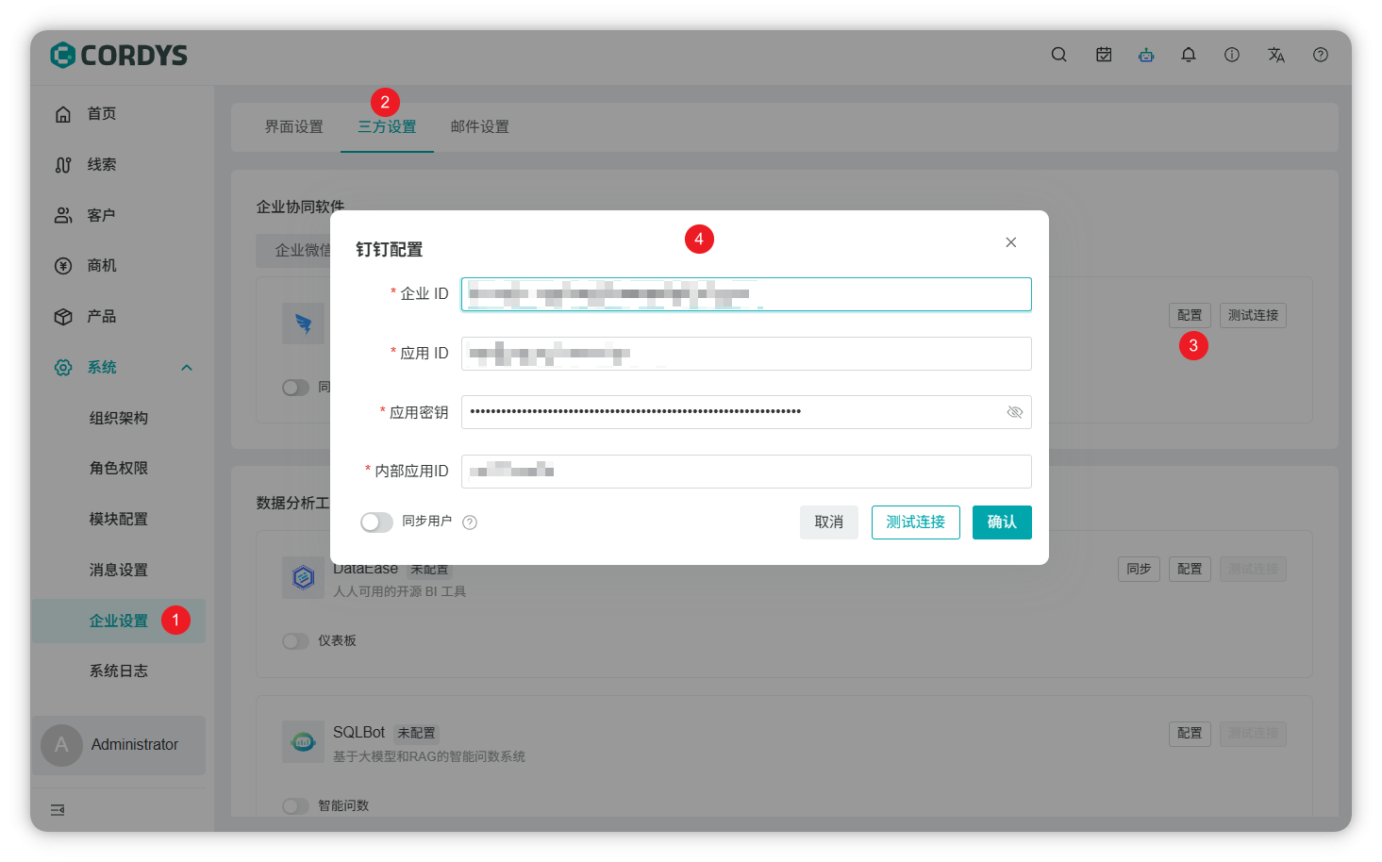Click 配置 on the DataEase row
Screen dimensions: 1382x862
point(1190,569)
